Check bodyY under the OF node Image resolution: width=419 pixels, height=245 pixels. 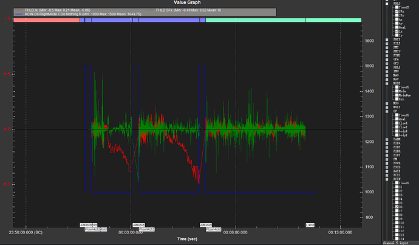397,136
